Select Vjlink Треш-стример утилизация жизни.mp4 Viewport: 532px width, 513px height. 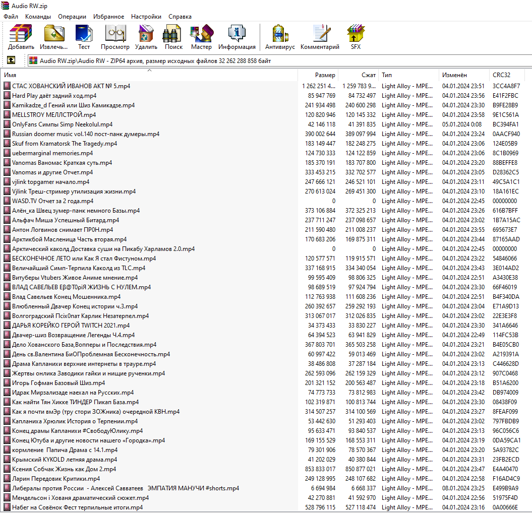tap(74, 191)
